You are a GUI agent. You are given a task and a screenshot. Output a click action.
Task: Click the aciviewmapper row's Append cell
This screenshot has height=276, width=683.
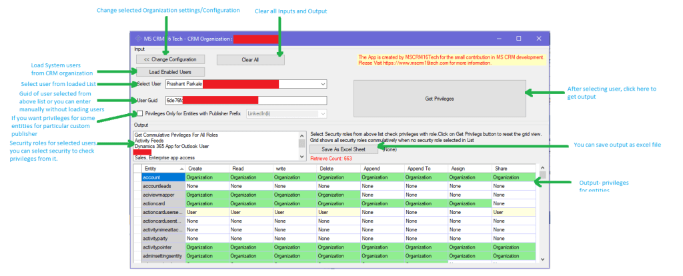click(382, 195)
